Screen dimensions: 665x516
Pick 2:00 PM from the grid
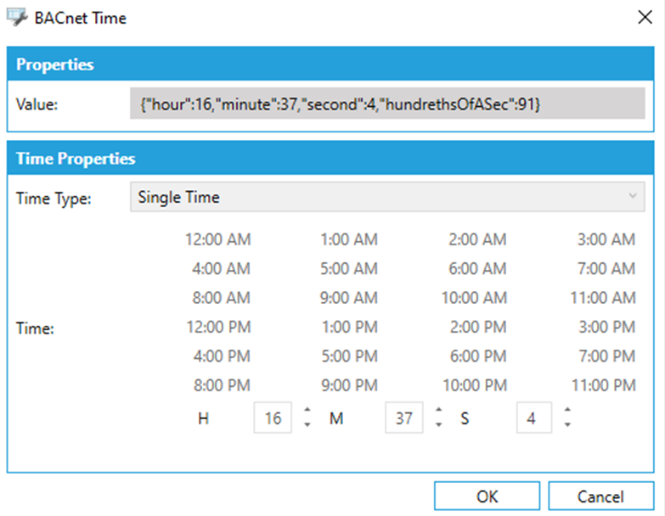click(x=477, y=328)
